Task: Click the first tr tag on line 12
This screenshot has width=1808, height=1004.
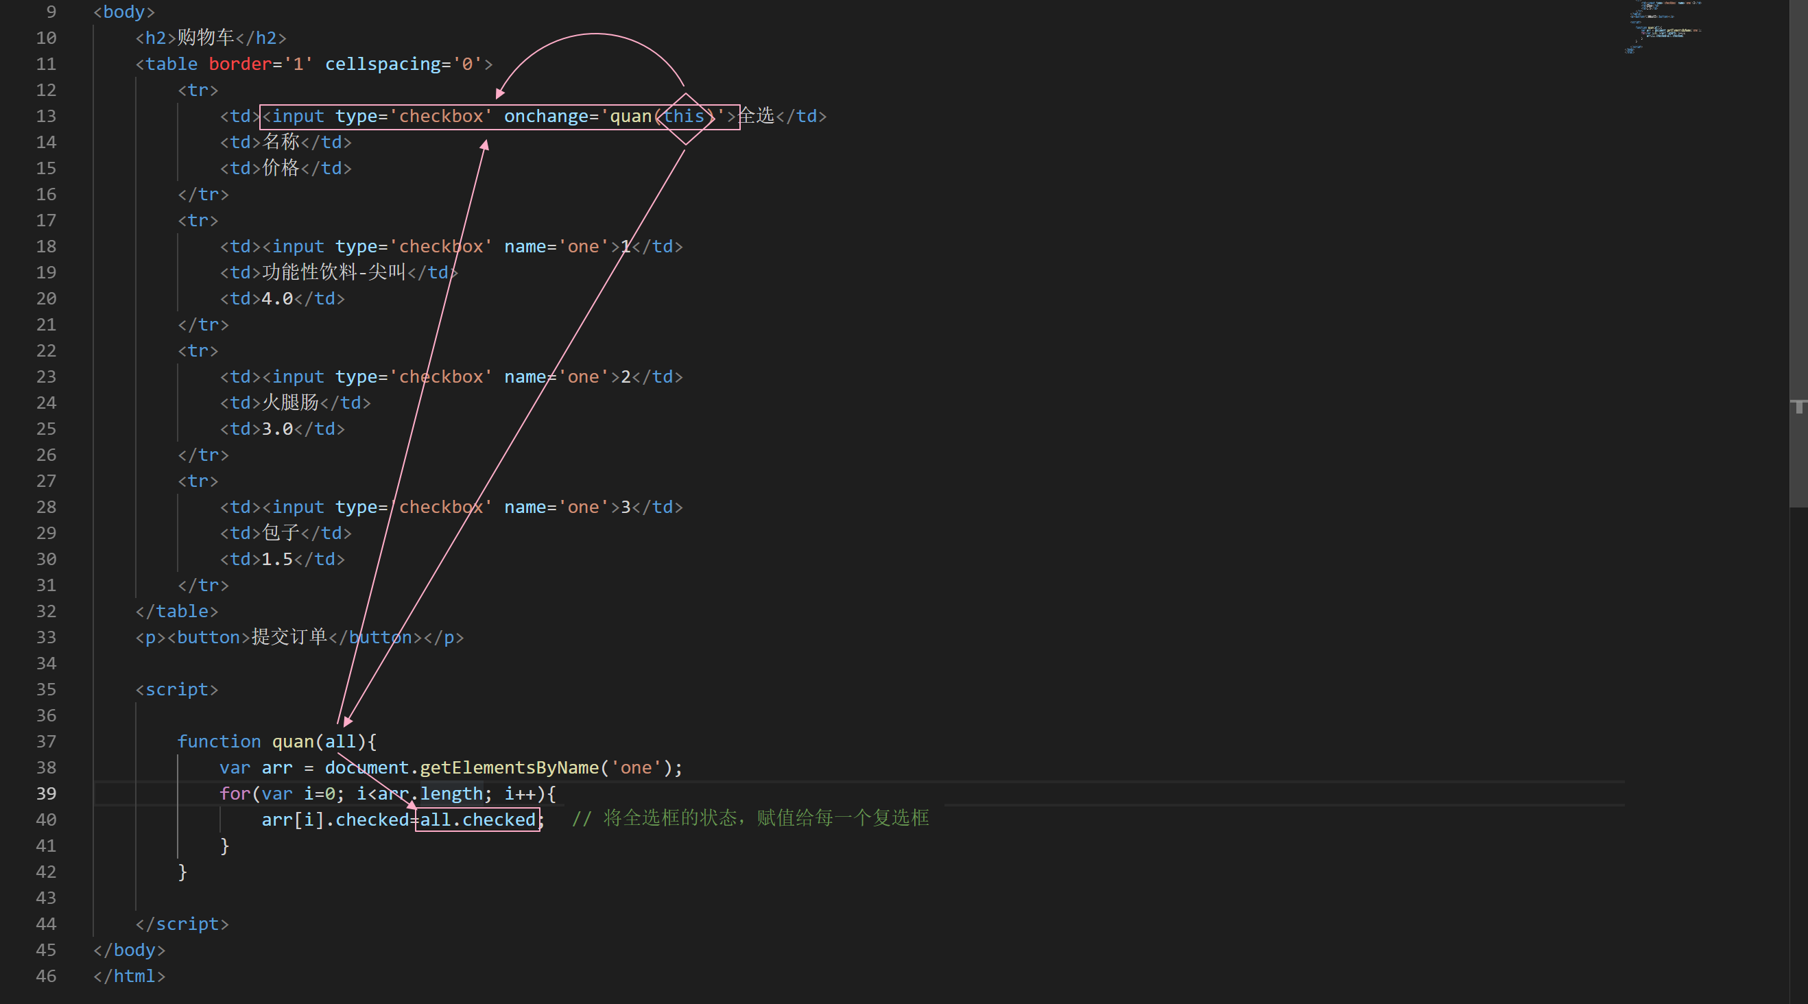Action: pyautogui.click(x=198, y=90)
